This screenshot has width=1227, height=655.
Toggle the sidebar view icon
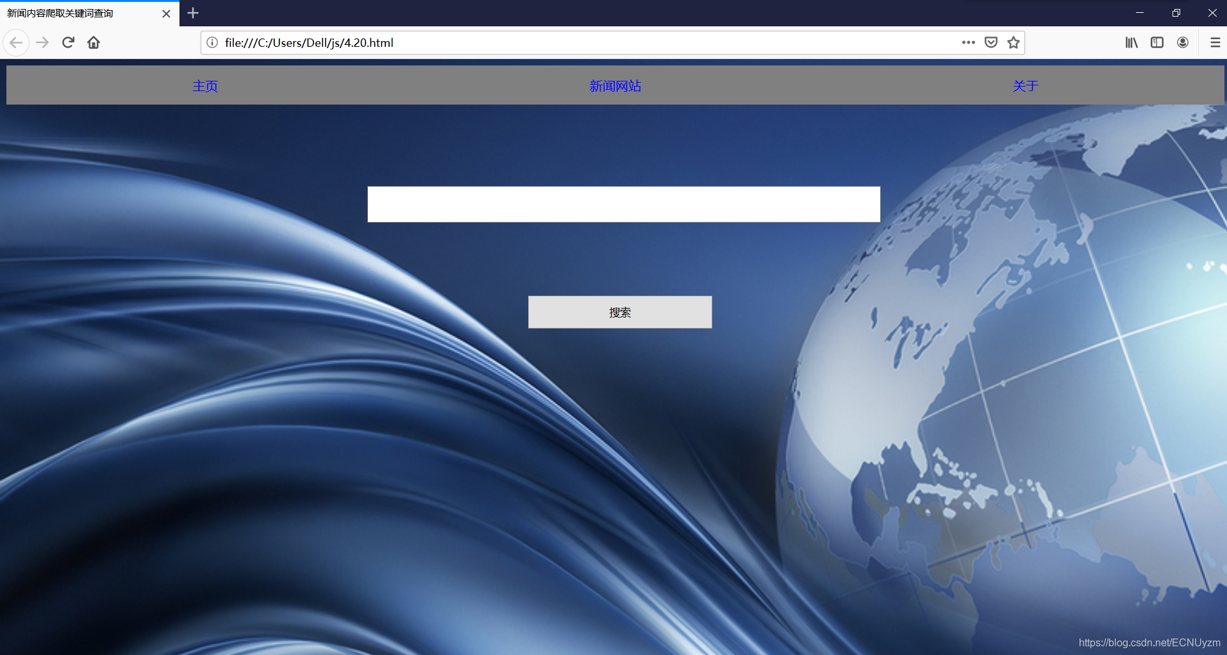[1157, 43]
